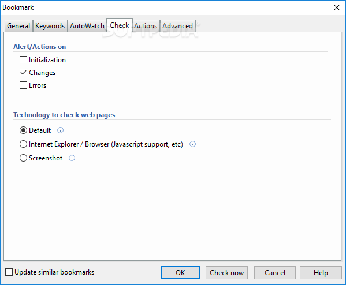Switch to the Advanced tab

click(178, 26)
